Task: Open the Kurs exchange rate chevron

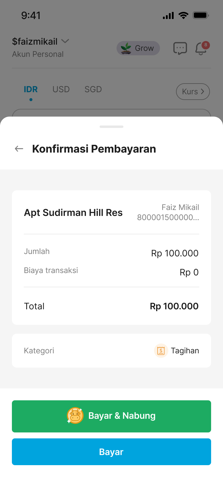Action: (202, 92)
